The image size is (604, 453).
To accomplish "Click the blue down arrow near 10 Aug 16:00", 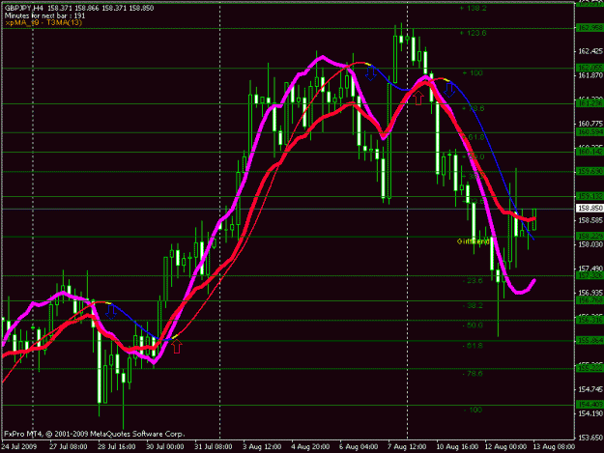I will click(449, 89).
